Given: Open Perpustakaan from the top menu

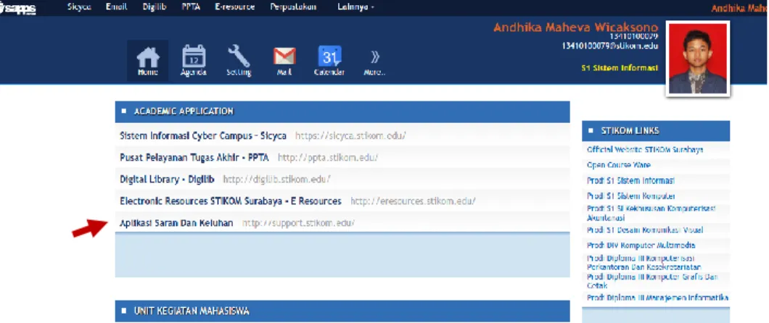Looking at the screenshot, I should 293,7.
